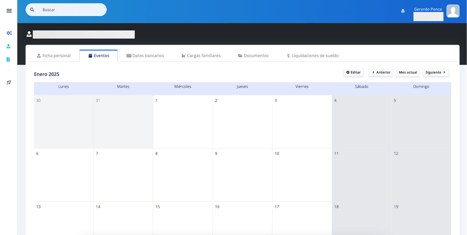Click the Editar button
Viewport: 467px width, 235px height.
click(x=353, y=73)
